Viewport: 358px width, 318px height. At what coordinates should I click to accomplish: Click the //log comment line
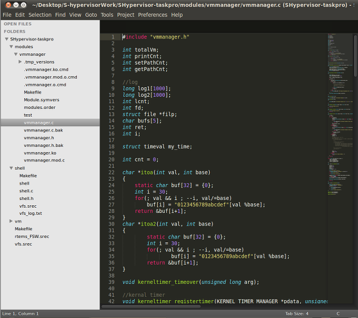[x=130, y=82]
